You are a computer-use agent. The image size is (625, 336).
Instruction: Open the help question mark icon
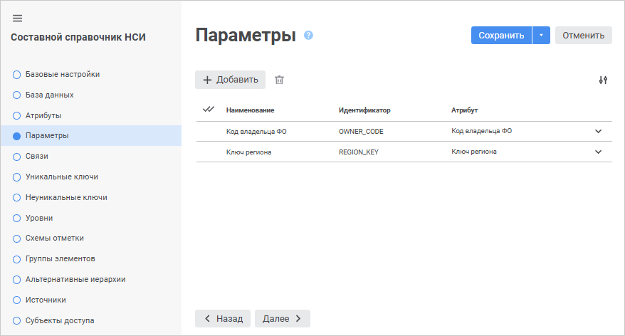click(x=308, y=35)
